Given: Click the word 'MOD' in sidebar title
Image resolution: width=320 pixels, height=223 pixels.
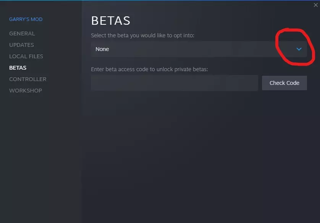Looking at the screenshot, I should (x=37, y=19).
